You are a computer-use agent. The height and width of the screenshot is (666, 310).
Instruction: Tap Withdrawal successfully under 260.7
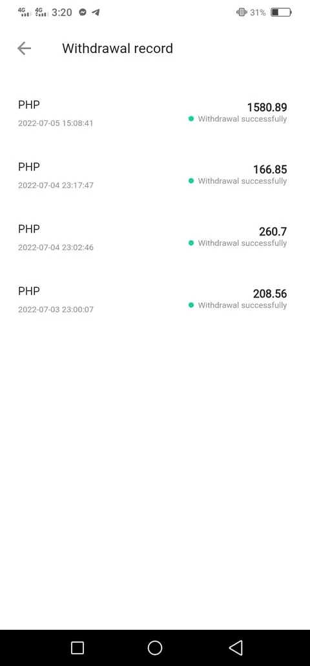[242, 243]
